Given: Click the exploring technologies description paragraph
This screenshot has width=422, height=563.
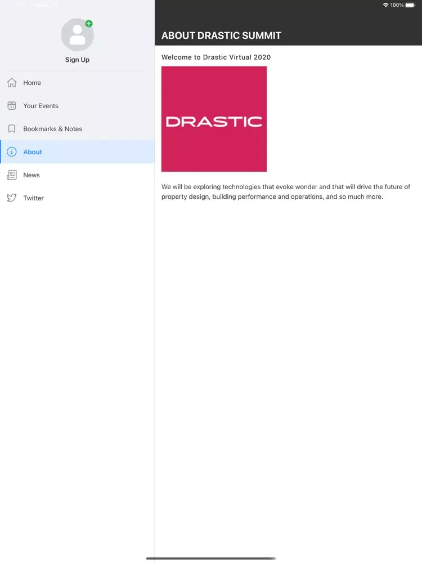Looking at the screenshot, I should (286, 192).
